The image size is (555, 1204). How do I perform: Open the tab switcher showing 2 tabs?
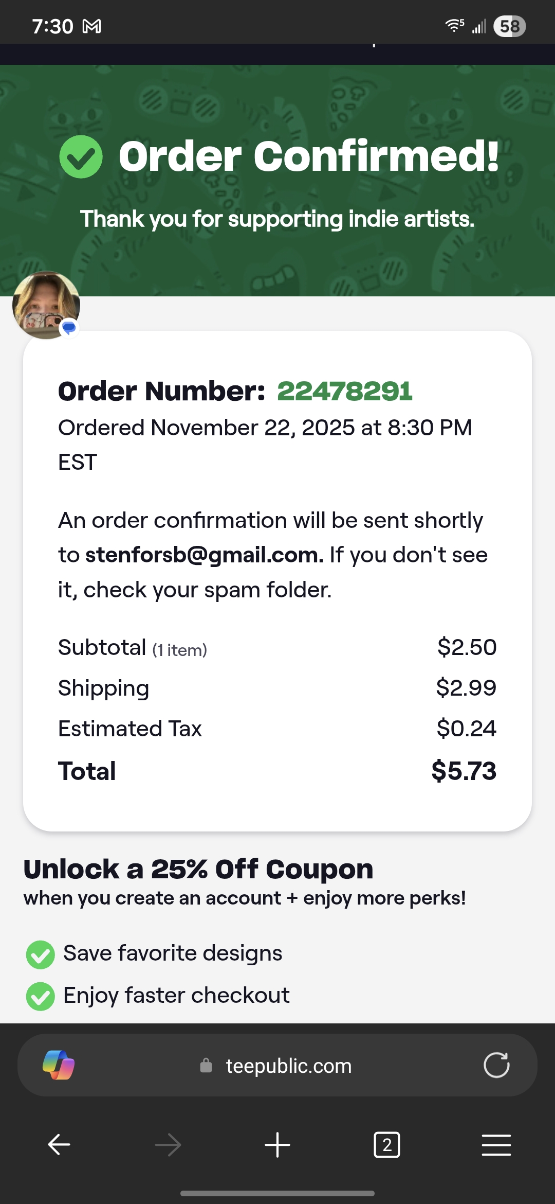(x=387, y=1145)
